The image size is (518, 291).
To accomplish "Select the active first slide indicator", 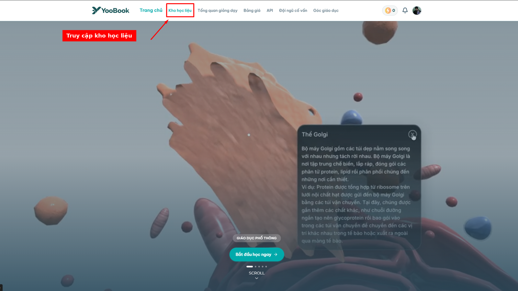I will [250, 267].
